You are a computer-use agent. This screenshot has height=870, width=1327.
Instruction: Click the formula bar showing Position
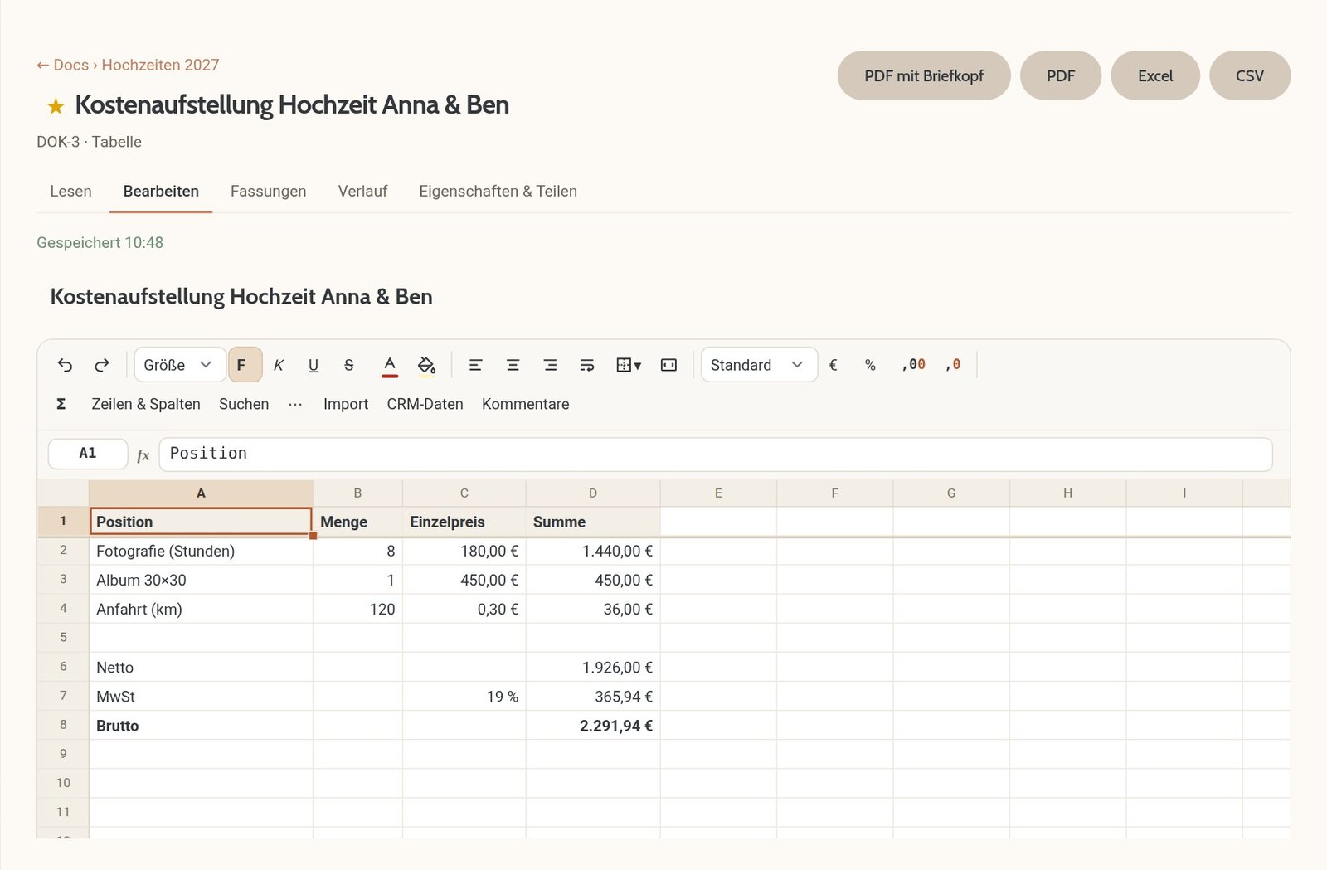point(716,454)
